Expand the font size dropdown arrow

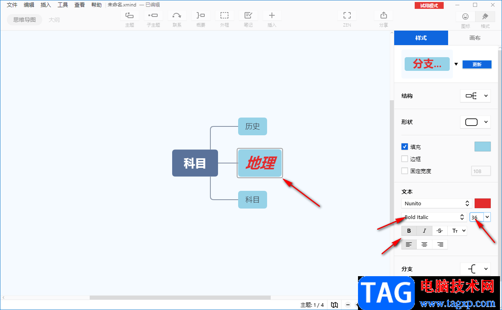click(x=487, y=217)
